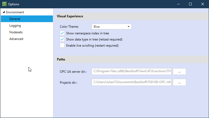Collapse the Environment tree node
This screenshot has height=118, width=209.
[x=4, y=12]
